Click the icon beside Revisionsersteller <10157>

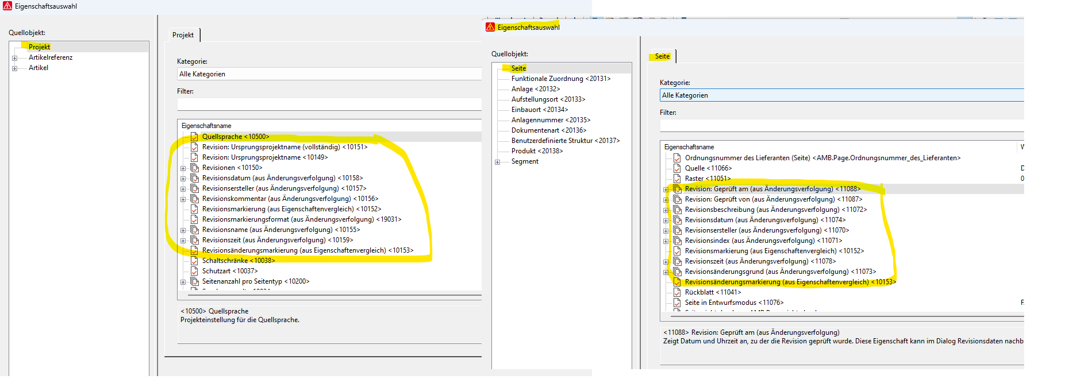click(x=194, y=188)
